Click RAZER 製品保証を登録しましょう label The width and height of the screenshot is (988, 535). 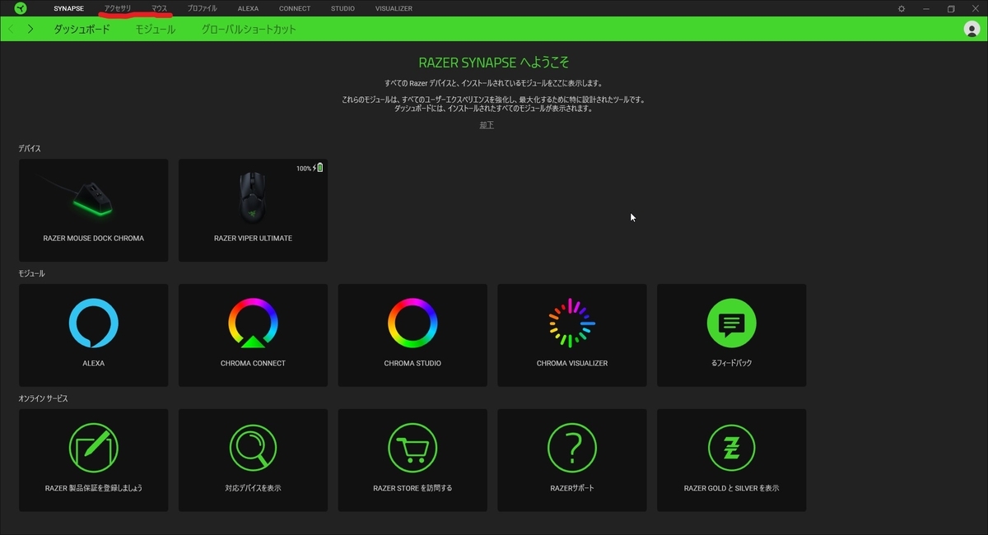click(x=93, y=488)
